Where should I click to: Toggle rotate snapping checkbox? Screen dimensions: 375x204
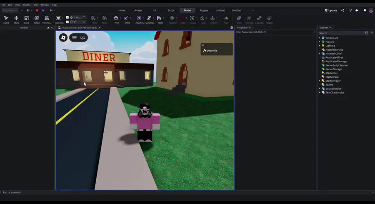point(67,22)
